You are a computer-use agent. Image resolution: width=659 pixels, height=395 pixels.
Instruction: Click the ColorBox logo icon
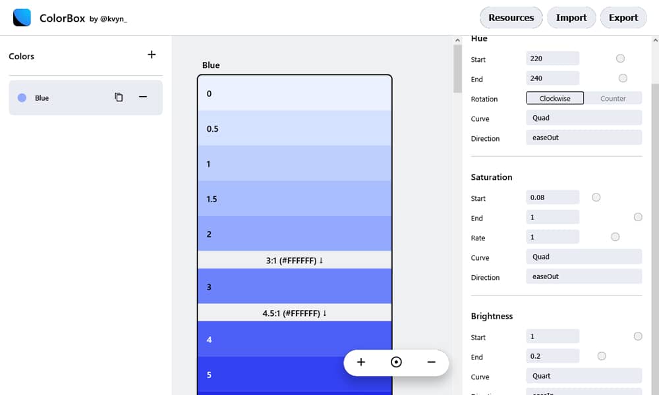click(x=22, y=18)
